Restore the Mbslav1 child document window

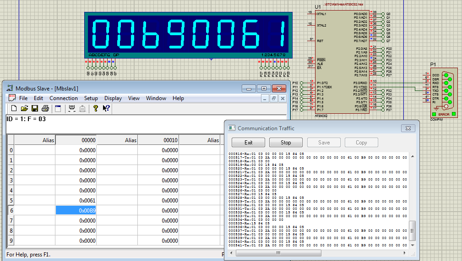(x=274, y=98)
